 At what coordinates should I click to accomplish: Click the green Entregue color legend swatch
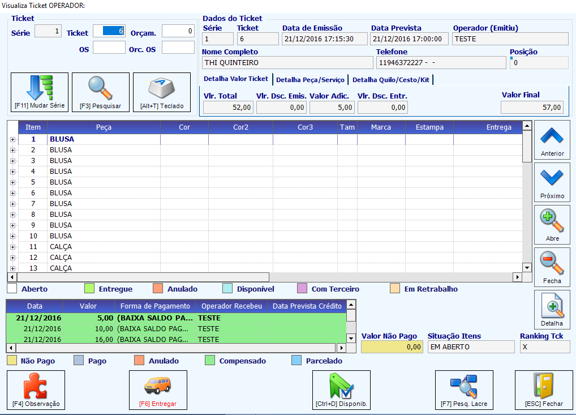click(x=89, y=289)
